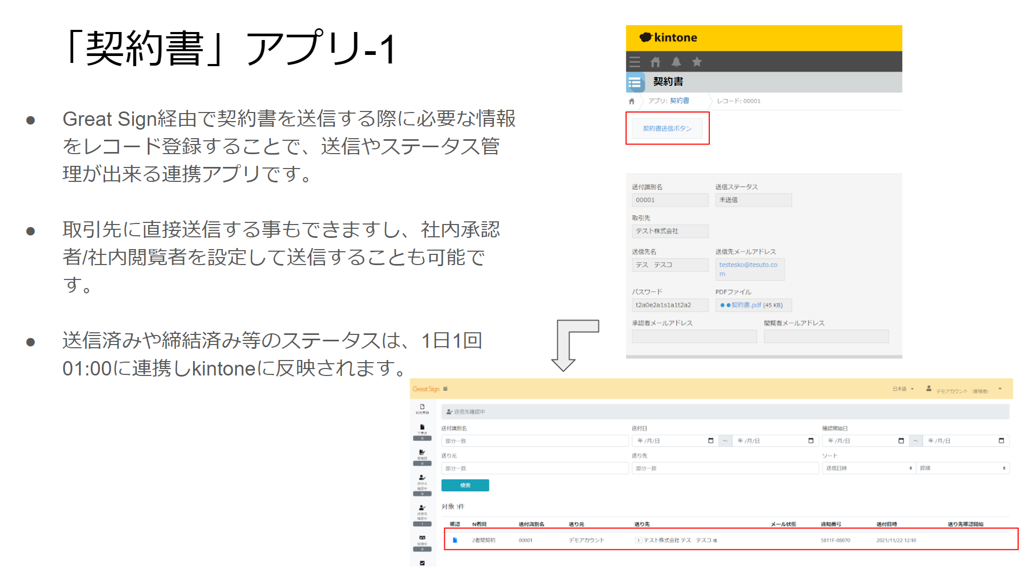Click the Great Sign logo link
This screenshot has width=1024, height=576.
(426, 389)
